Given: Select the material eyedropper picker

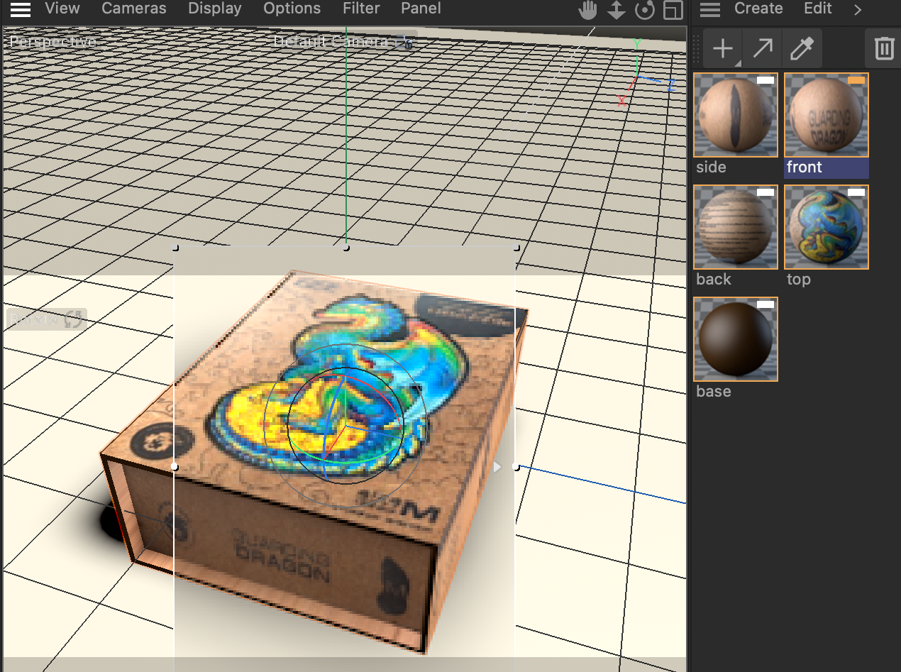Looking at the screenshot, I should coord(802,48).
